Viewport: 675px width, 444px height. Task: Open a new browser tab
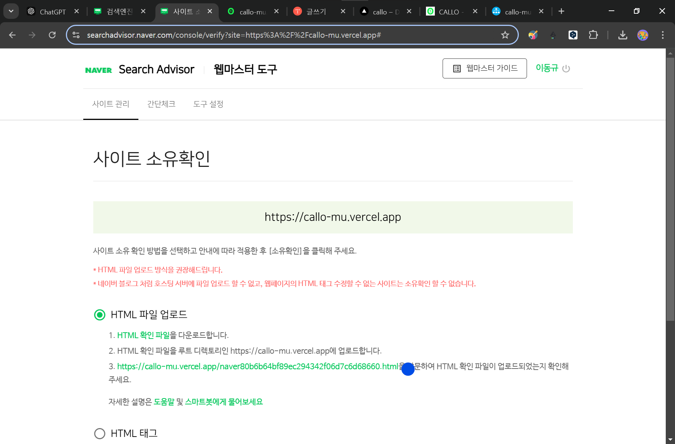point(561,11)
